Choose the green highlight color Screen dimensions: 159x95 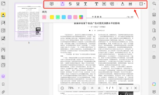[x=58, y=17]
